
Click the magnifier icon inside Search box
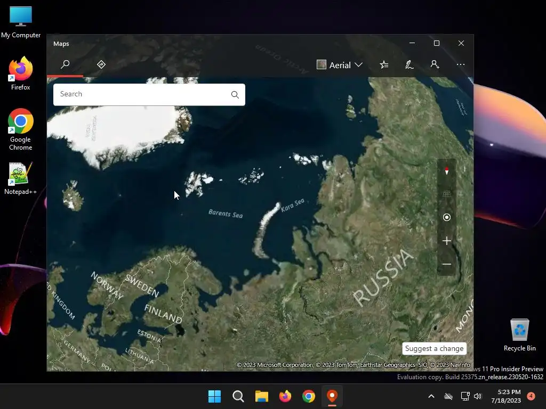[235, 95]
